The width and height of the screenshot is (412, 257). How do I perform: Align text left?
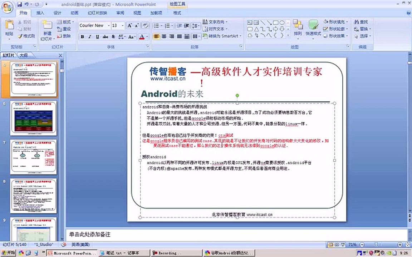coord(156,36)
